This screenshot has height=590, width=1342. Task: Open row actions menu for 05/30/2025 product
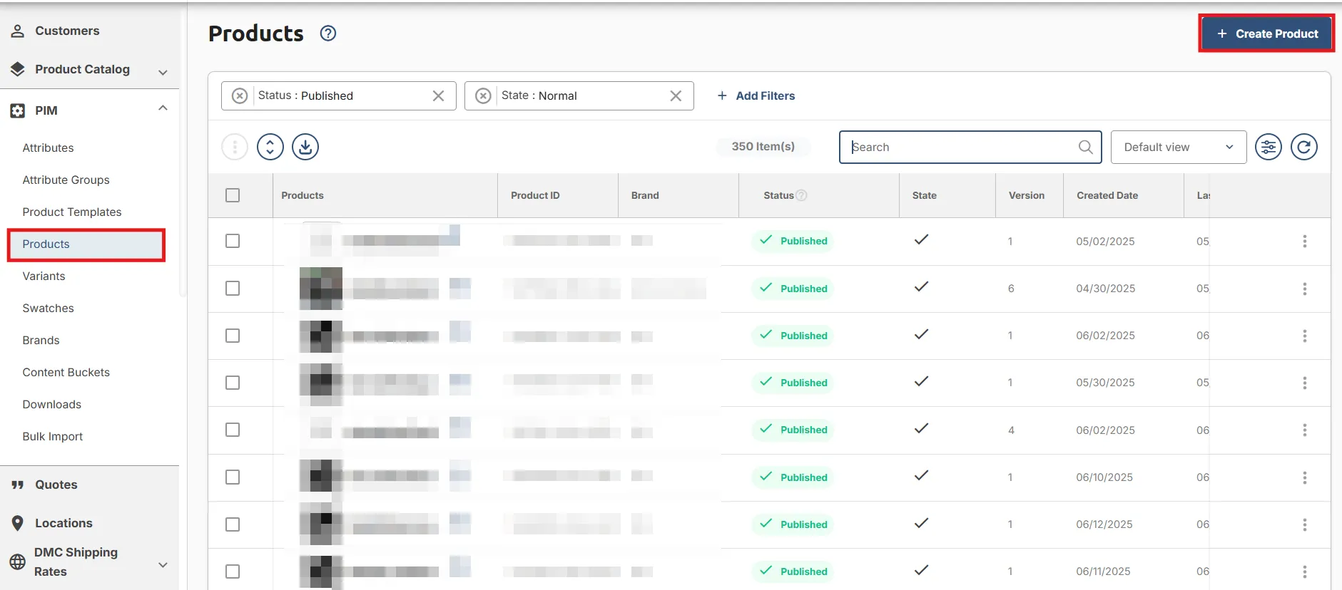point(1305,383)
